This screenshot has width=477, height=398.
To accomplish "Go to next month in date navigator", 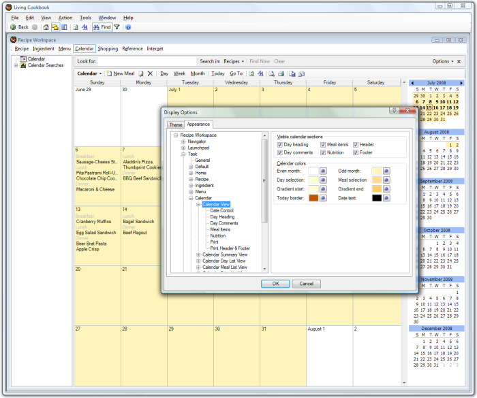I will point(461,83).
